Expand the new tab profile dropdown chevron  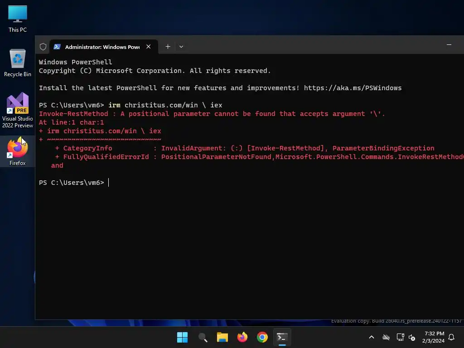click(181, 47)
